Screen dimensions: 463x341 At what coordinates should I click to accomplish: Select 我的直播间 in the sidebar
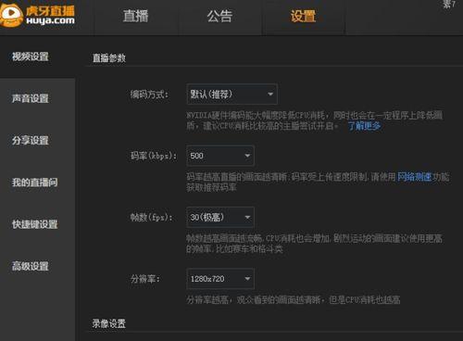34,183
